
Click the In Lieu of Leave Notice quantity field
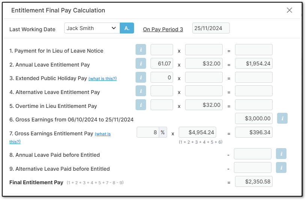[162, 50]
